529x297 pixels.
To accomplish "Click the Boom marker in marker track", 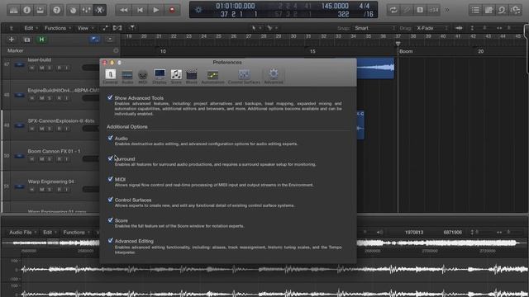I will [x=406, y=51].
